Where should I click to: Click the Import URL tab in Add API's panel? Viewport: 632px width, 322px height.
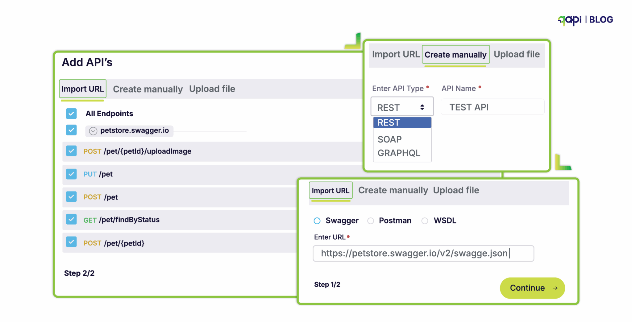point(82,89)
